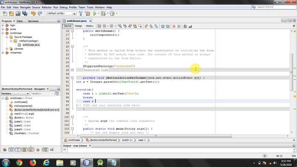Viewport: 297px width, 167px height.
Task: Click the Open Project toolbar icon
Action: click(18, 13)
